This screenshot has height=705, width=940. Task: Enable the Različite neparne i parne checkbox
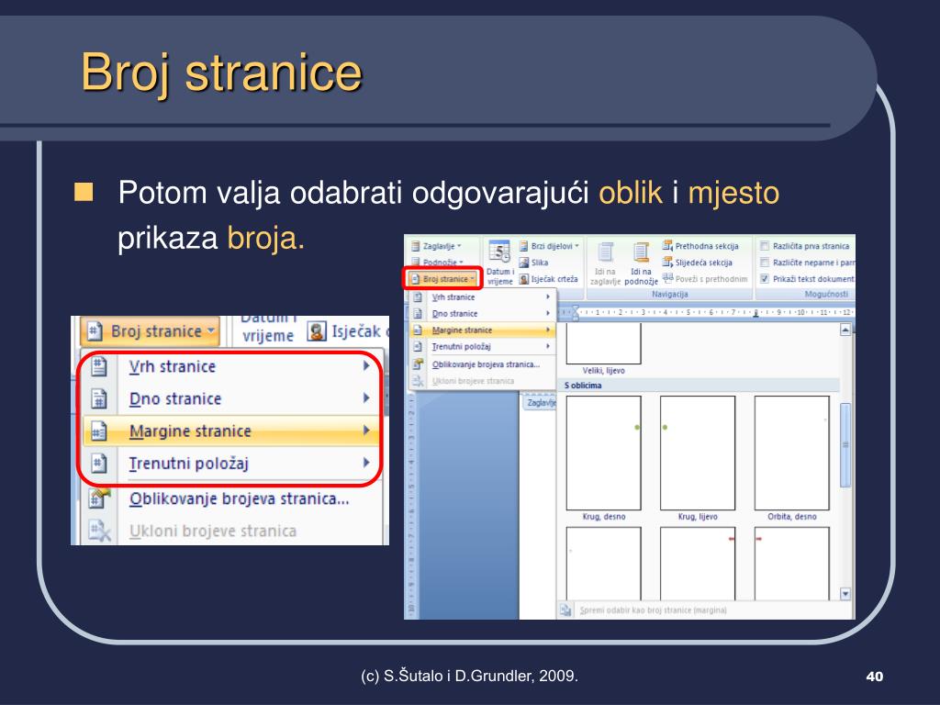point(765,262)
